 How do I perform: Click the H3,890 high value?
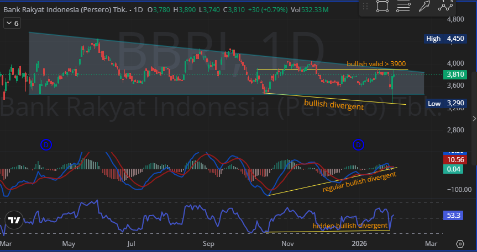[185, 10]
